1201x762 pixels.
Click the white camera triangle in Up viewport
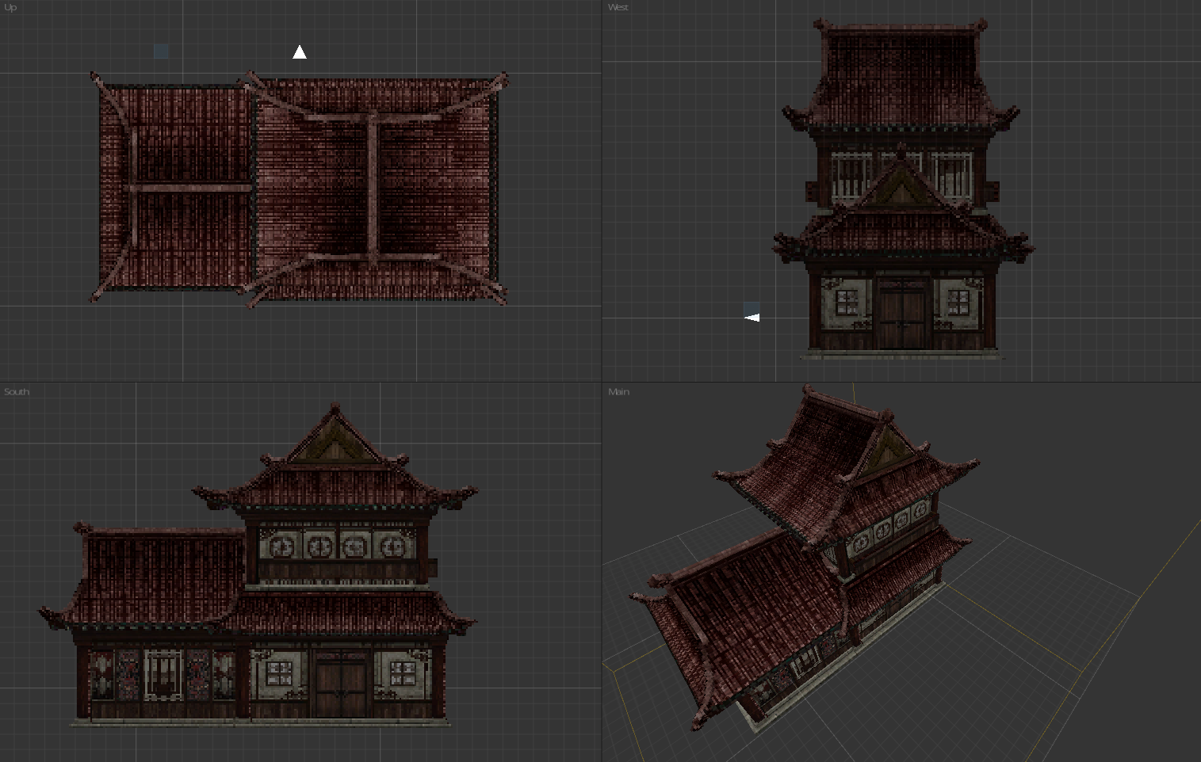299,52
